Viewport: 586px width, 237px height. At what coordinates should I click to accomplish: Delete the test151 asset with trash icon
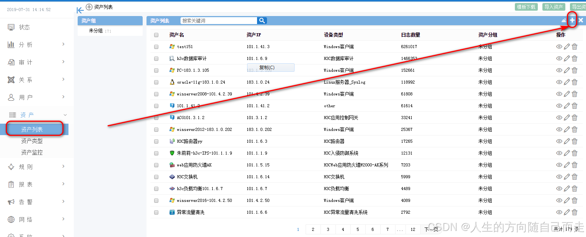575,47
